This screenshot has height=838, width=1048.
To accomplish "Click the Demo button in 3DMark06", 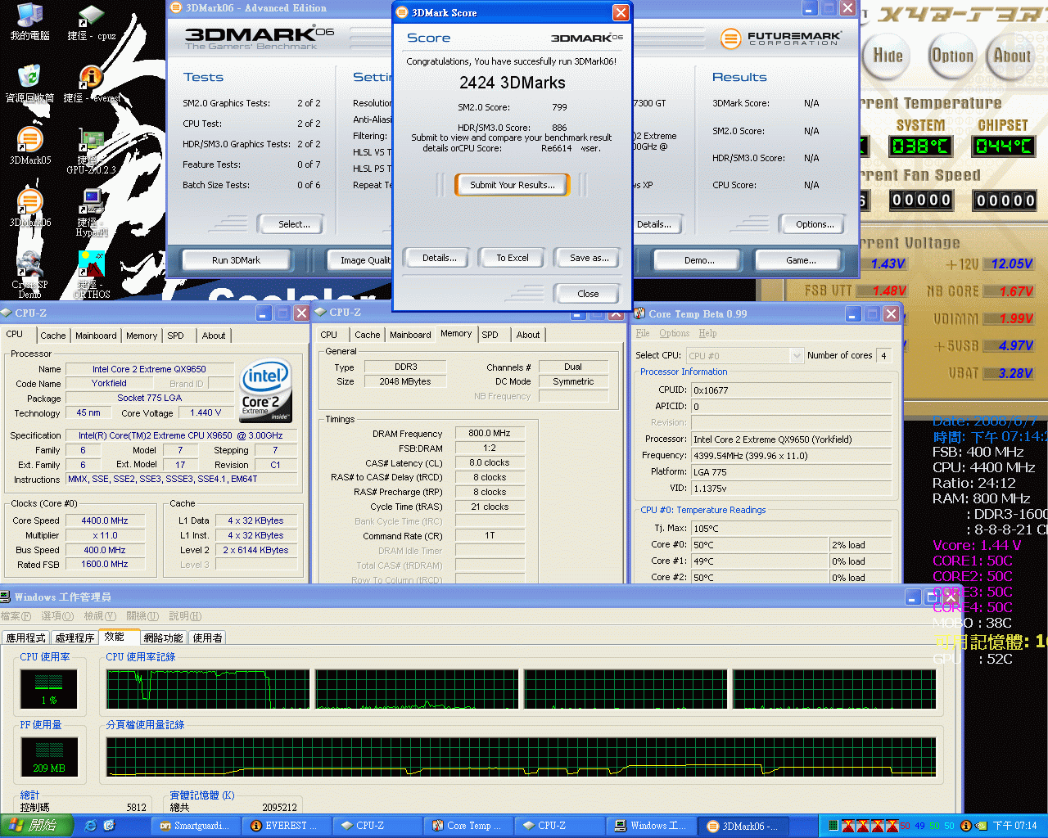I will 699,260.
